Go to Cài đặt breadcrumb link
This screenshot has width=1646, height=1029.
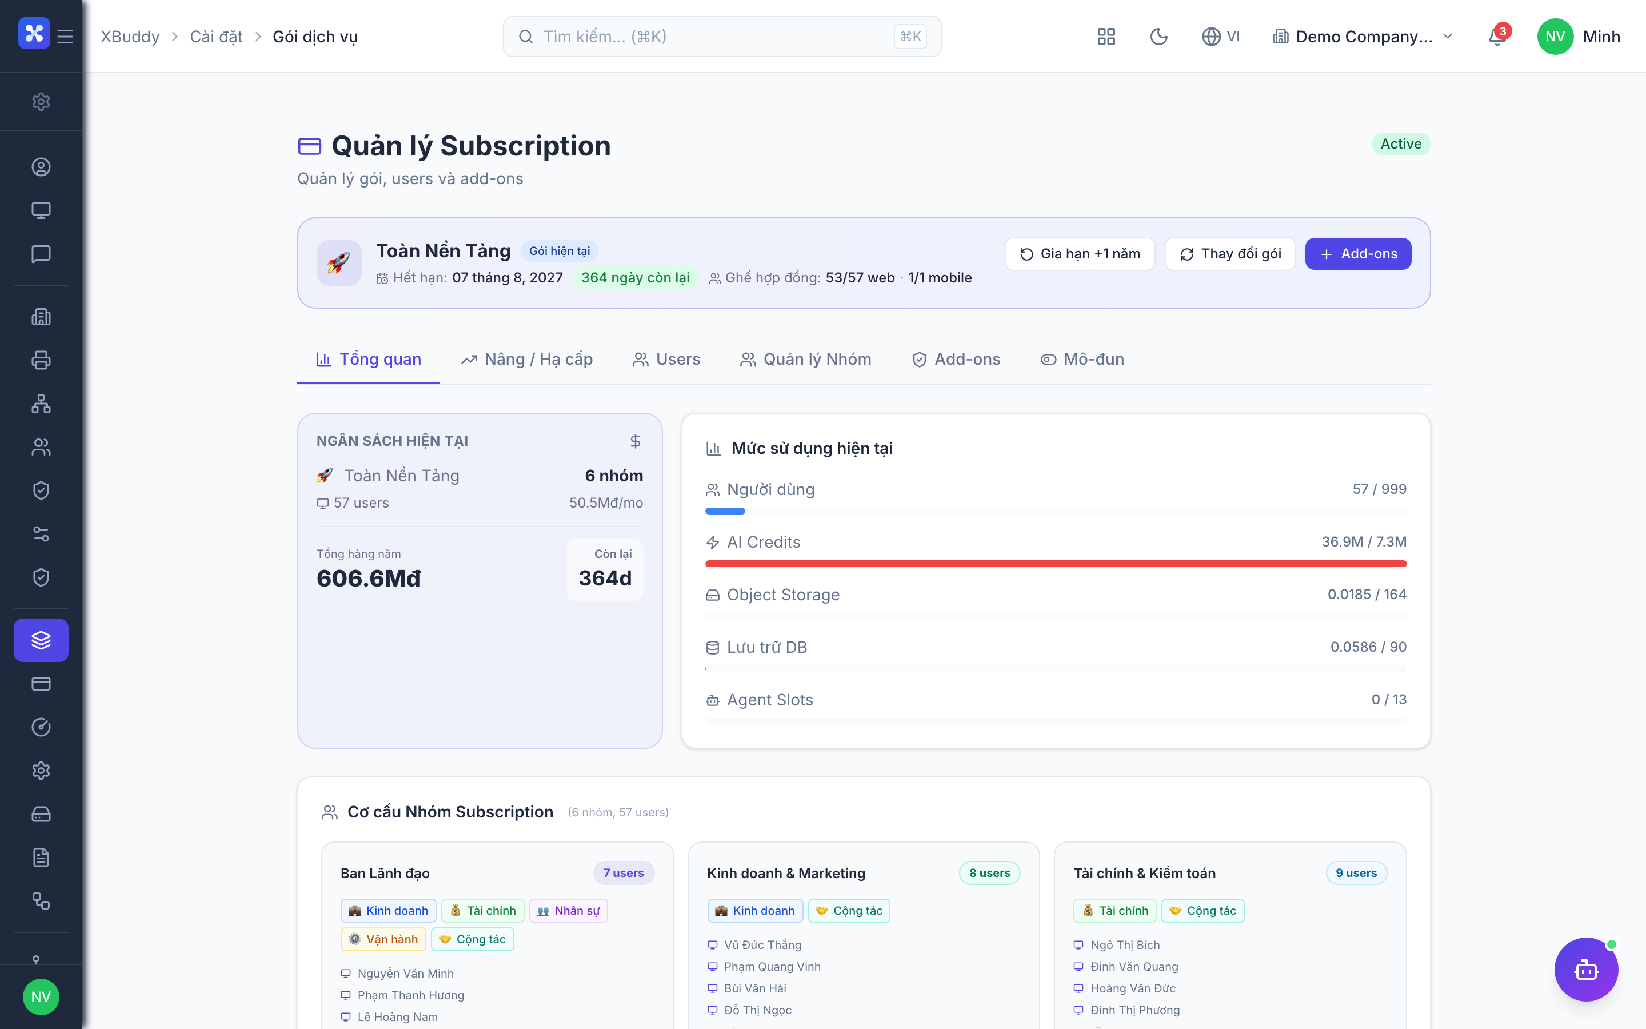click(215, 37)
